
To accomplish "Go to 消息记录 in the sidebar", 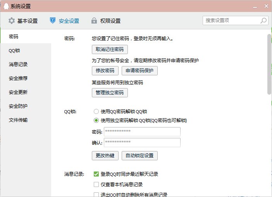I will pyautogui.click(x=26, y=65).
